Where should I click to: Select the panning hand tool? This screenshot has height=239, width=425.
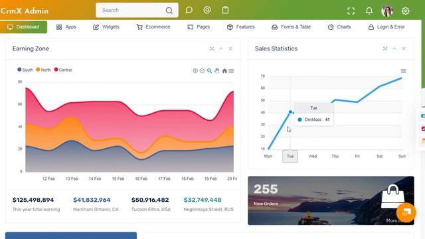(x=216, y=71)
